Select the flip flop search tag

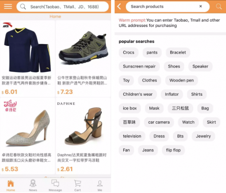coord(173,150)
